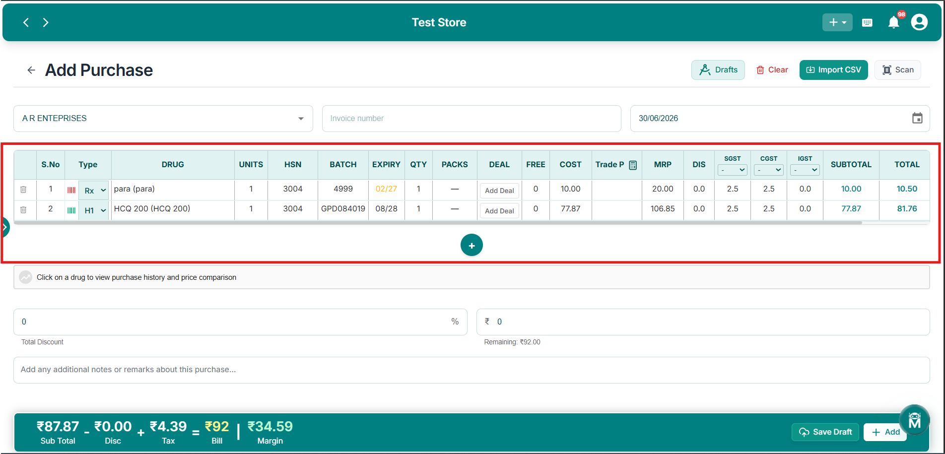Click the additional notes remarks field
945x454 pixels.
point(472,370)
